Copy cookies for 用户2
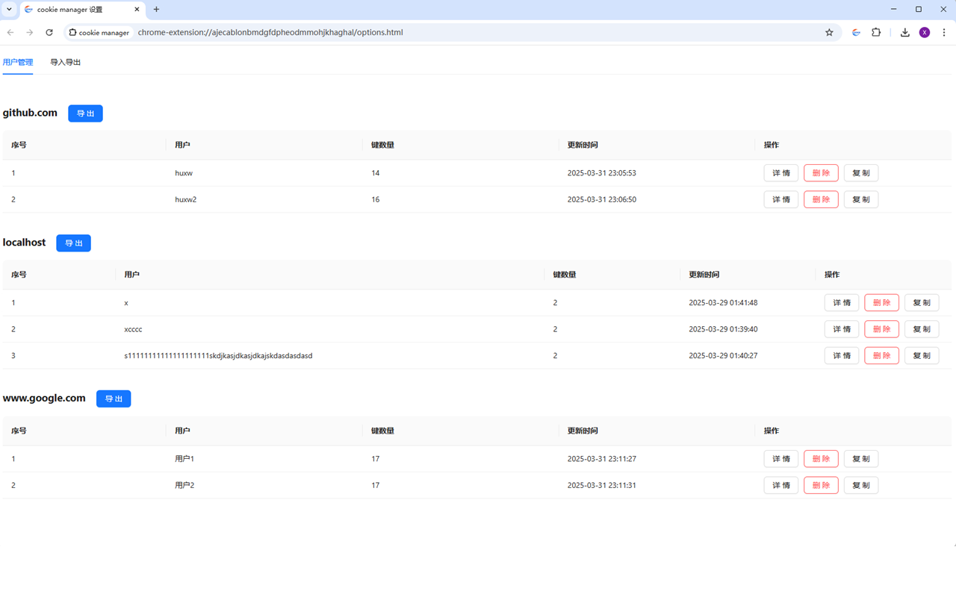The width and height of the screenshot is (956, 597). [860, 485]
